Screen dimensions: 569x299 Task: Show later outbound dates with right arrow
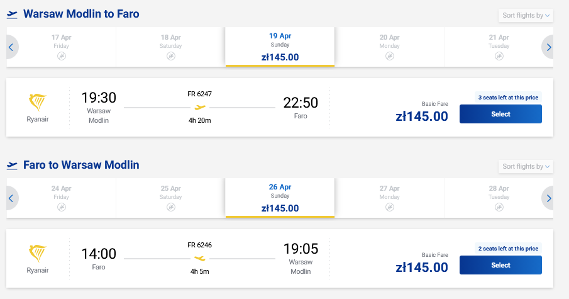click(548, 47)
